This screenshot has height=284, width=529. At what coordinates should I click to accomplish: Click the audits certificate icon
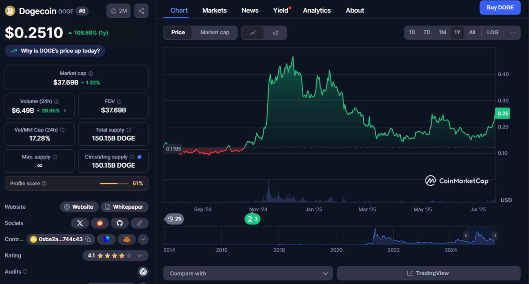143,272
